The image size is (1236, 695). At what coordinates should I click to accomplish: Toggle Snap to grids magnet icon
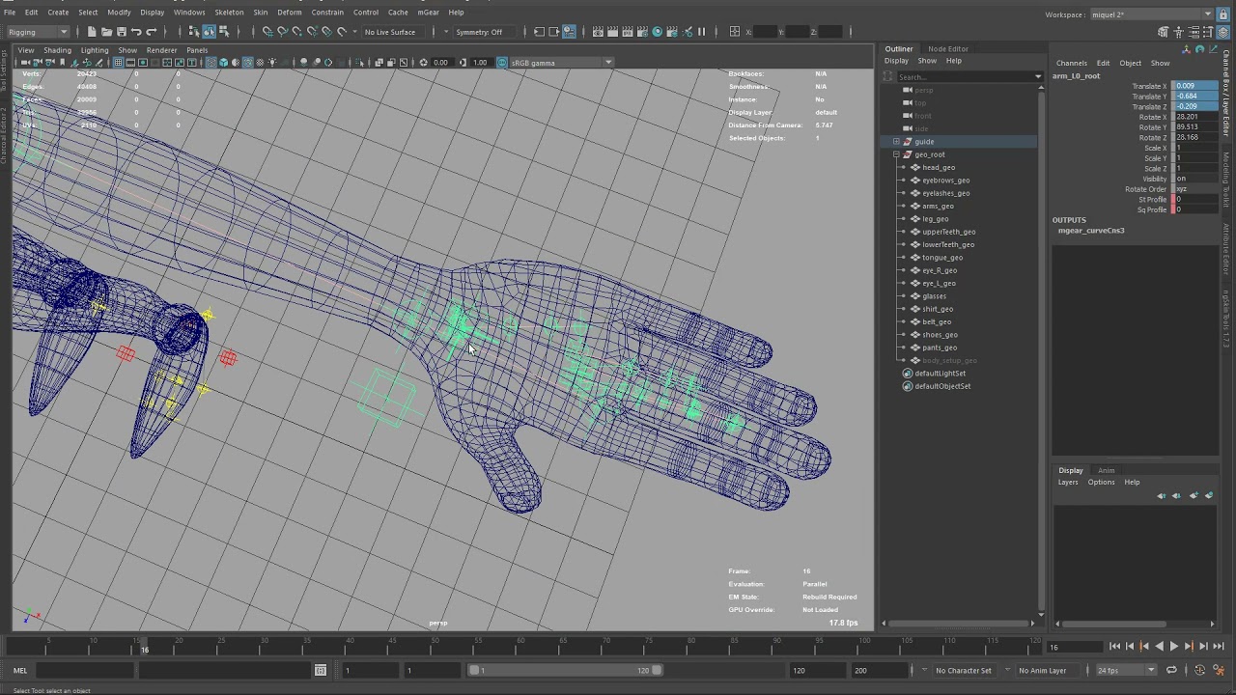click(x=267, y=32)
